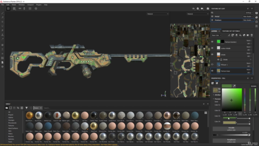Open Texture Set List Settings dropdown
The image size is (259, 146).
tap(249, 13)
